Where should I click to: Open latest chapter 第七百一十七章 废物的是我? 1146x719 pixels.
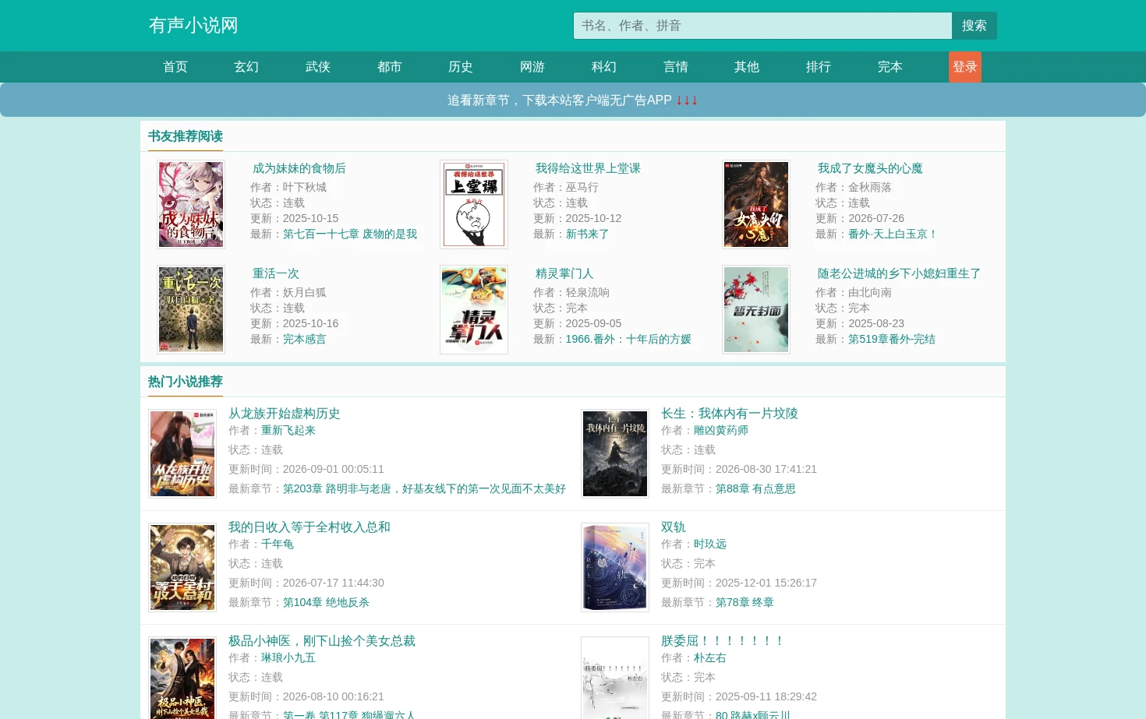pyautogui.click(x=350, y=234)
